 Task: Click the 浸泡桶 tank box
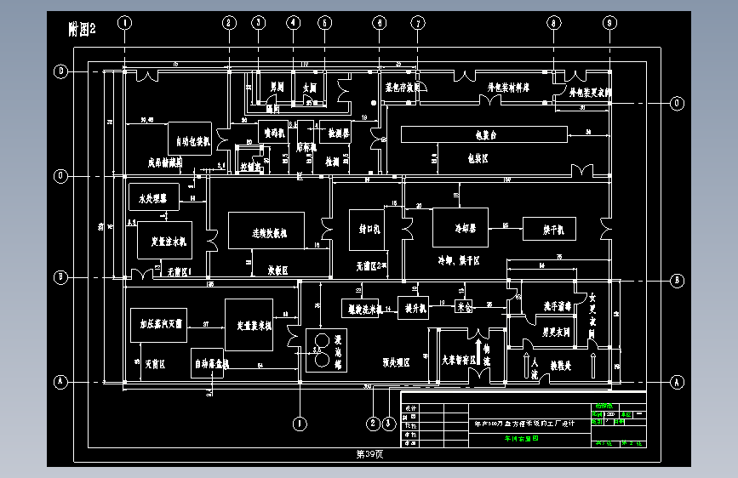326,350
